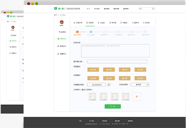The image size is (186, 128).
Task: Click the step-three circle 服务确认
Action: (104, 32)
